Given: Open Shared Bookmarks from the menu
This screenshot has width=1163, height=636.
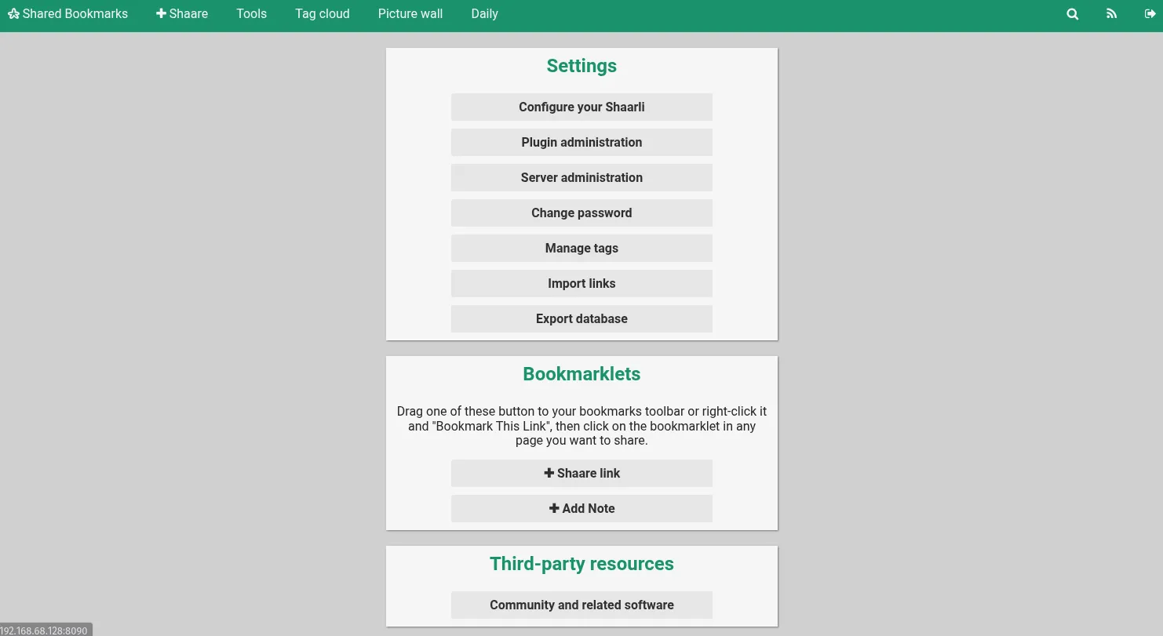Looking at the screenshot, I should point(75,13).
